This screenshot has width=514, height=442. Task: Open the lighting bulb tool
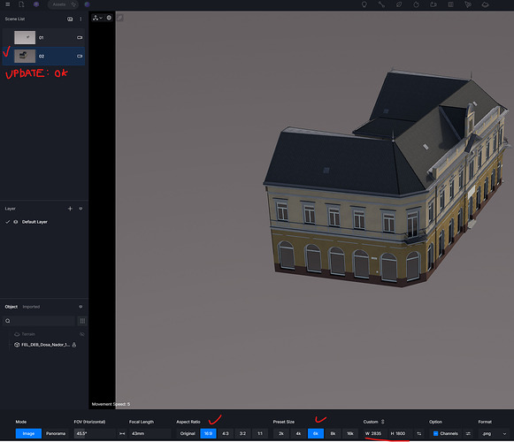pyautogui.click(x=364, y=4)
